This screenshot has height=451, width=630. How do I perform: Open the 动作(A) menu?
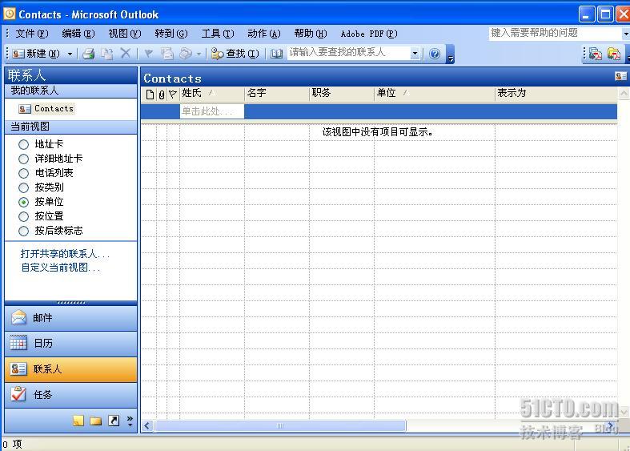click(x=264, y=34)
